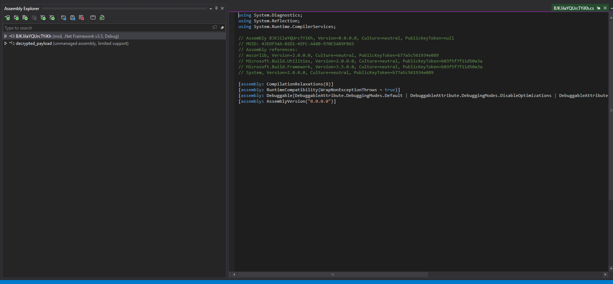Open the document tabs overflow dropdown
This screenshot has height=284, width=613.
tap(611, 8)
